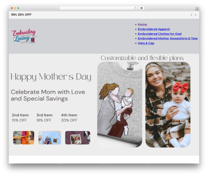
Task: Click the browser reload icon
Action: point(135,8)
